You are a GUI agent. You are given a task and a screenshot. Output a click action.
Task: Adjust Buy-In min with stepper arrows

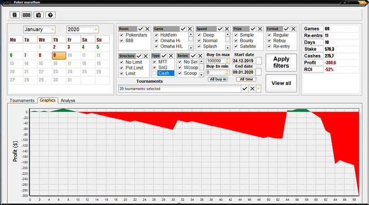click(x=227, y=72)
